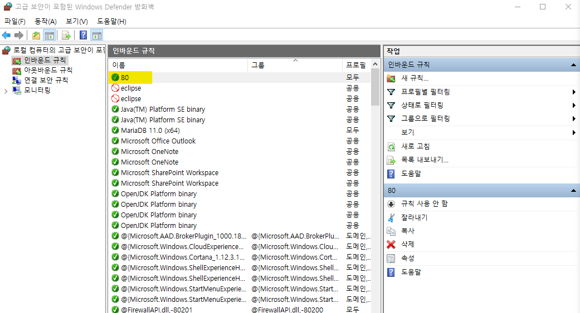Open the 상태로 필터링 submenu arrow
Image resolution: width=580 pixels, height=313 pixels.
[574, 105]
